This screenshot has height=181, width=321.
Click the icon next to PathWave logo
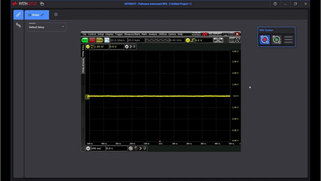(x=42, y=4)
